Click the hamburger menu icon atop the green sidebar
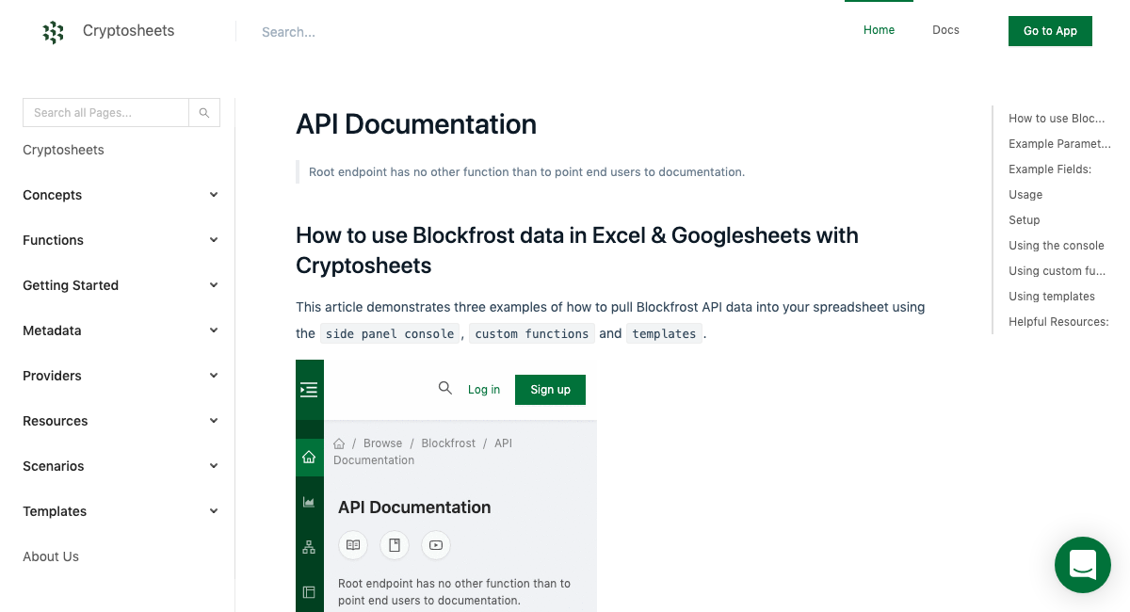 pyautogui.click(x=309, y=389)
